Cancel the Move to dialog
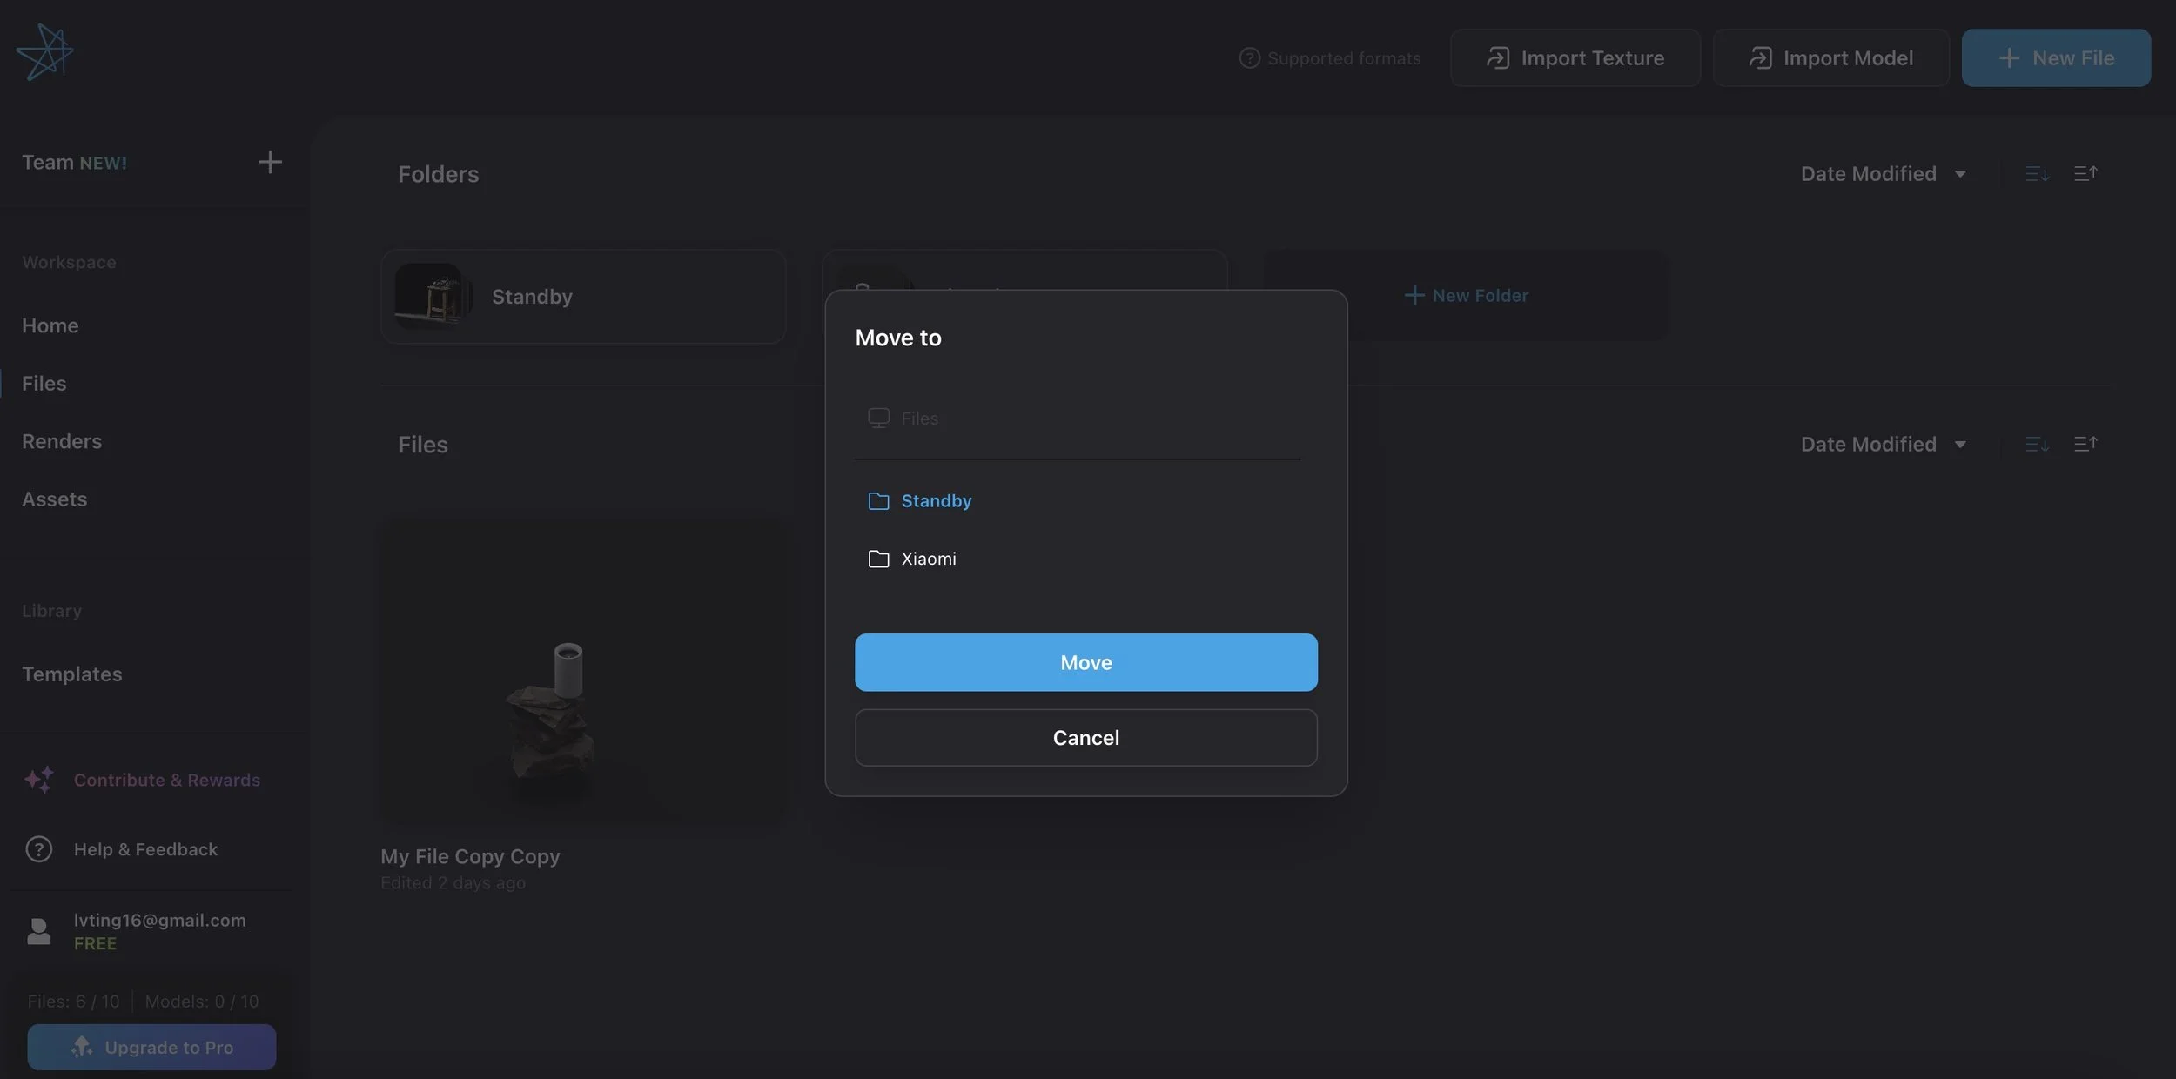The width and height of the screenshot is (2176, 1079). click(x=1085, y=738)
